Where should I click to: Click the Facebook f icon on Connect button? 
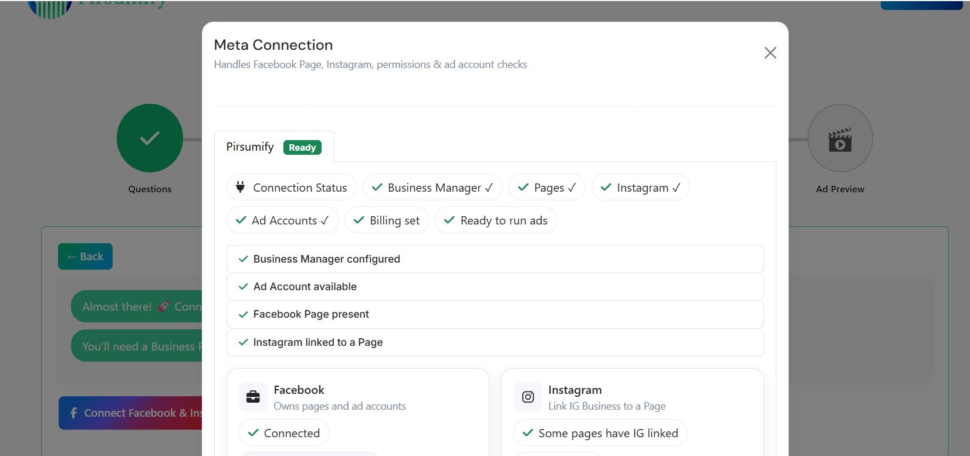click(x=73, y=413)
